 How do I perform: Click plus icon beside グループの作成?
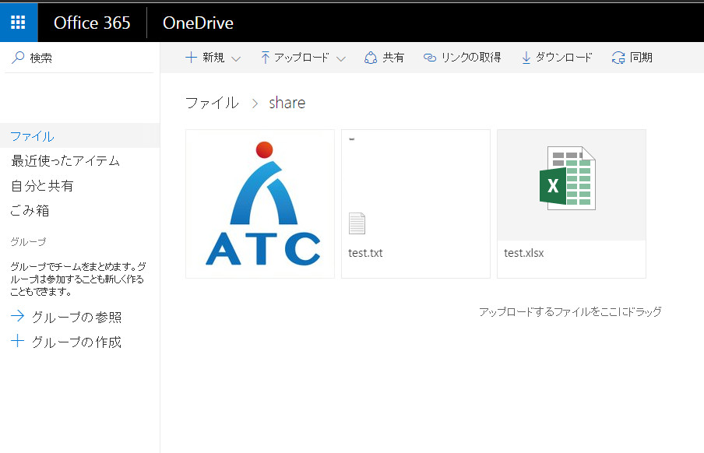(17, 341)
